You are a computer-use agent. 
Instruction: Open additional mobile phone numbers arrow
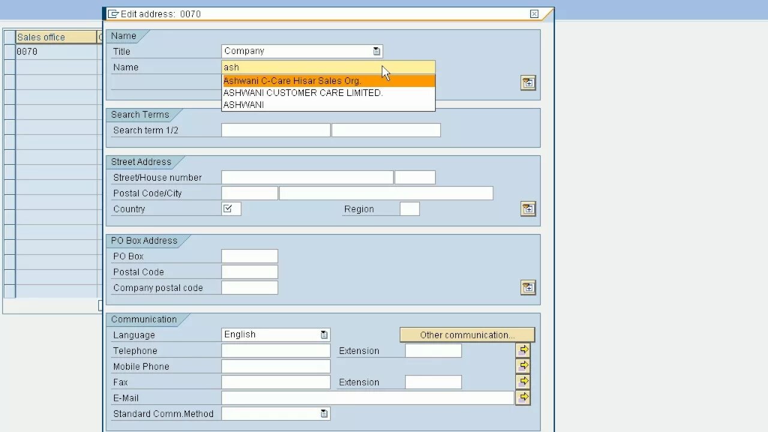point(523,366)
